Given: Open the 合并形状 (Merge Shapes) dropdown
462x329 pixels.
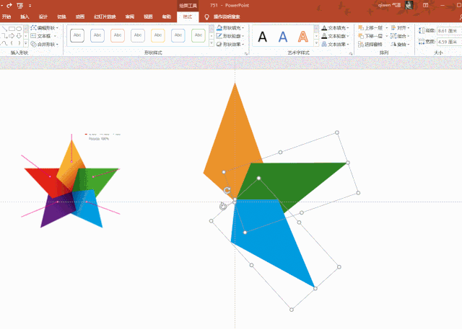Looking at the screenshot, I should 45,45.
